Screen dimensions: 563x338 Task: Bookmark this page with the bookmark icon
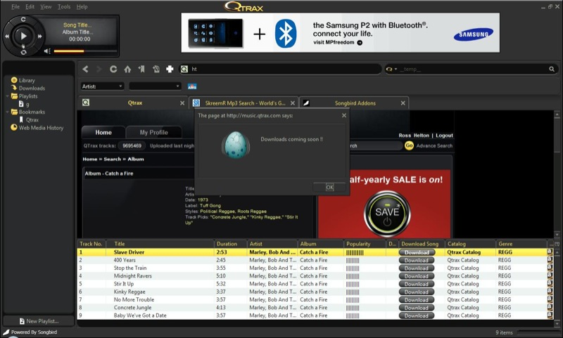click(x=141, y=69)
